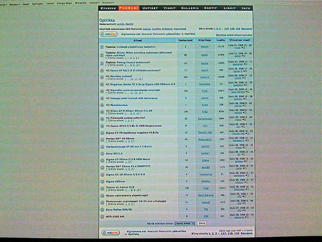
Task: Click the topic status icon beside 'MTO-1000 AM'
Action: pos(101,215)
